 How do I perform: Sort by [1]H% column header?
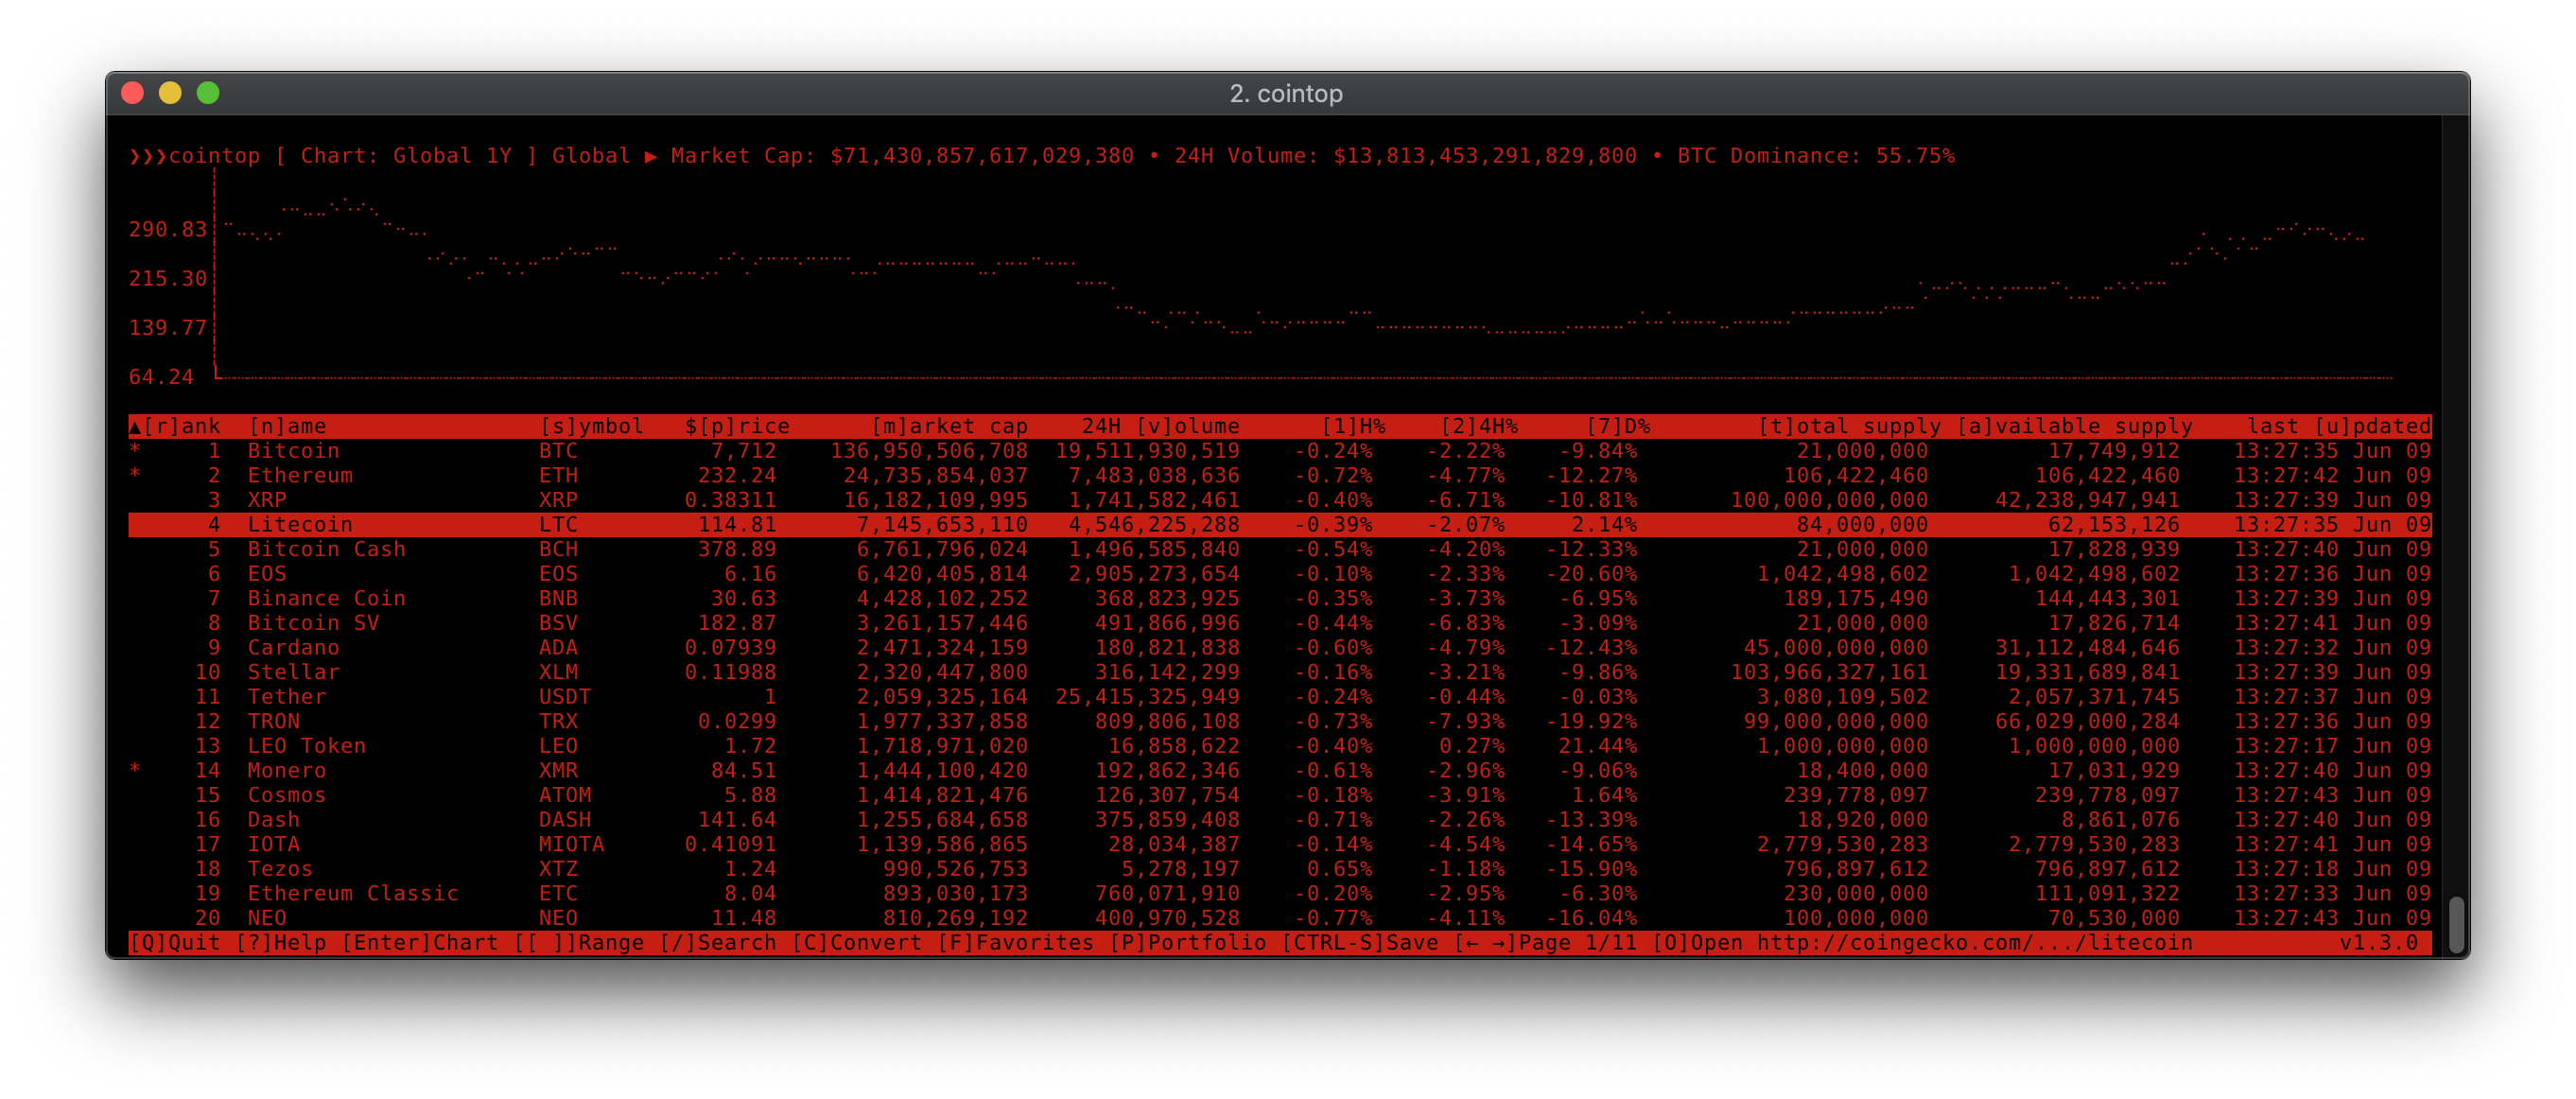tap(1353, 426)
